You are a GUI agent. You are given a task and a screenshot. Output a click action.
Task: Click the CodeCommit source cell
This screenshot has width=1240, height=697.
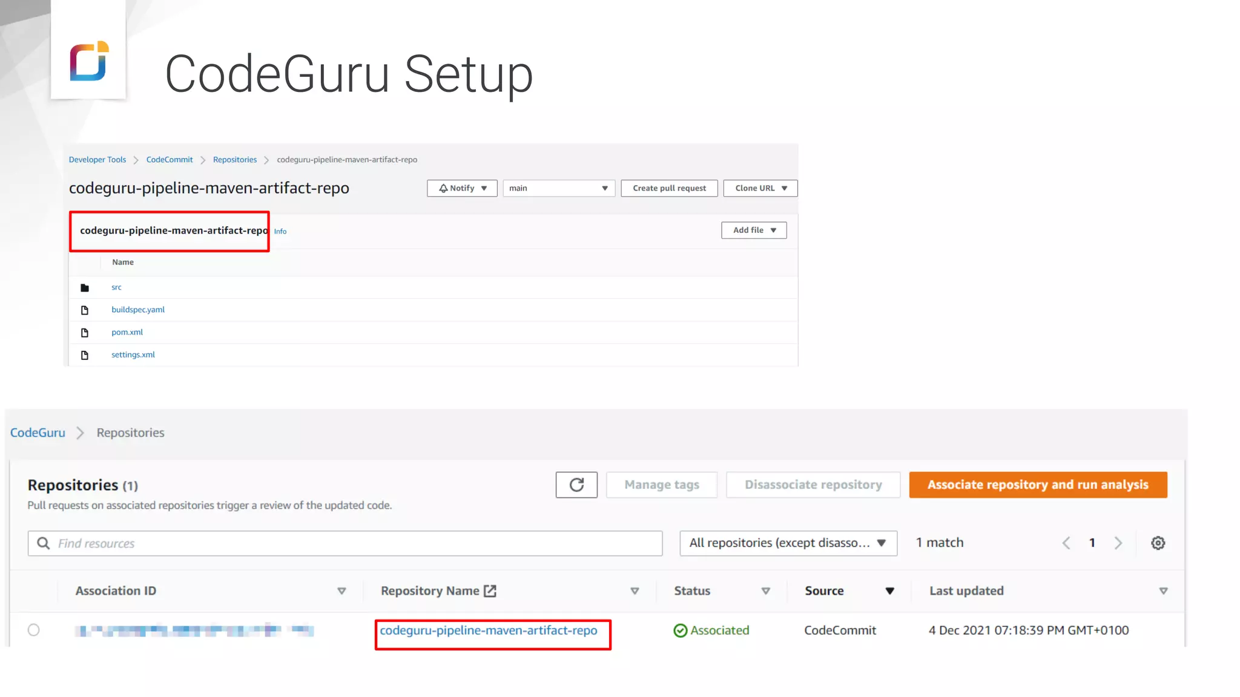(x=840, y=630)
